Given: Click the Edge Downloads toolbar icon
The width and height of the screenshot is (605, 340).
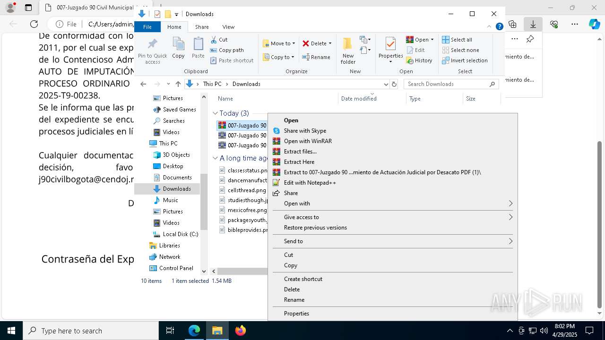Looking at the screenshot, I should pyautogui.click(x=533, y=24).
